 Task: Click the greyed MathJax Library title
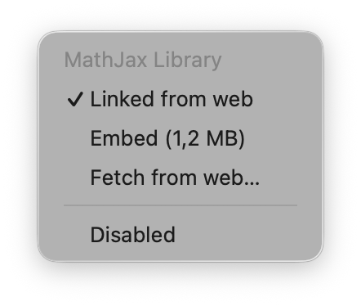point(143,60)
